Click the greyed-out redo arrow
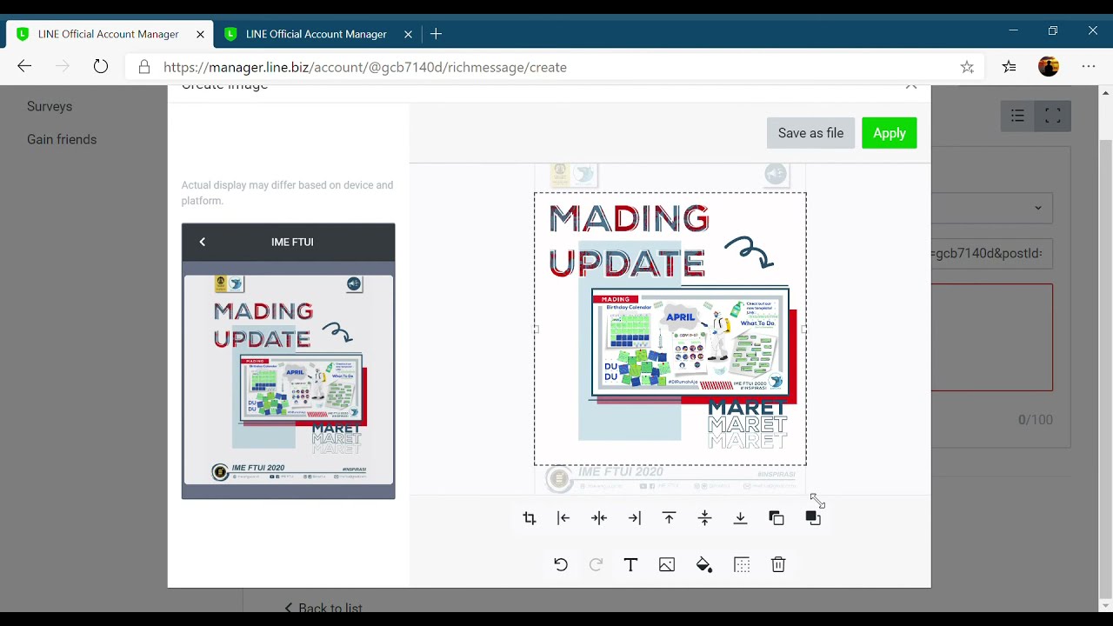The width and height of the screenshot is (1113, 626). pyautogui.click(x=596, y=565)
